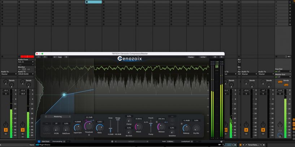Viewport: 295px width, 147px height.
Task: Toggle track 2 activator button
Action: point(6,130)
